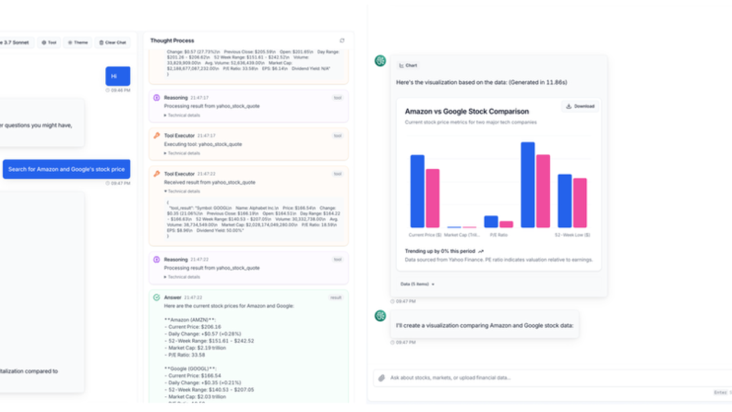Click the "**Amazon (AMZN)**:" line in Answer
Image resolution: width=732 pixels, height=412 pixels.
pyautogui.click(x=191, y=320)
